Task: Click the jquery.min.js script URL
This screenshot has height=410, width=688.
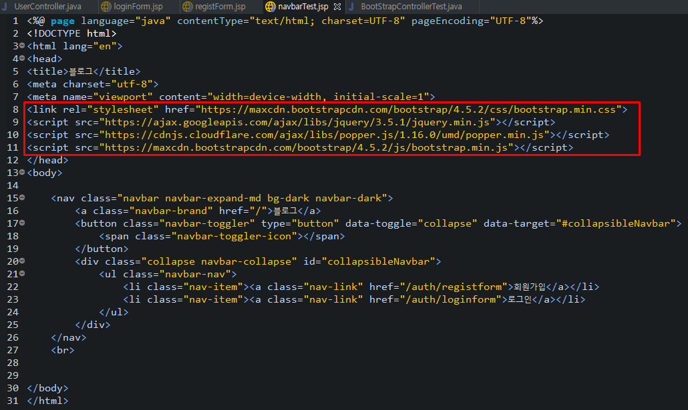Action: 297,122
